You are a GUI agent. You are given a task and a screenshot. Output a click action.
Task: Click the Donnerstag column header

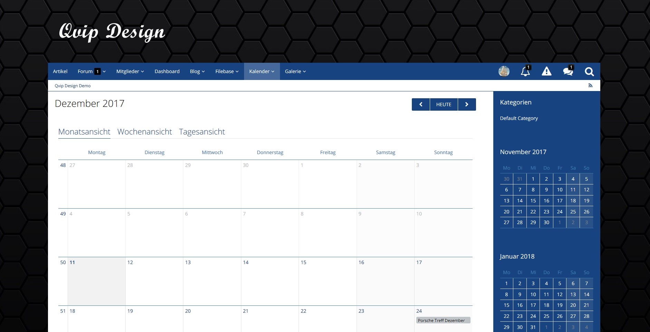[270, 152]
